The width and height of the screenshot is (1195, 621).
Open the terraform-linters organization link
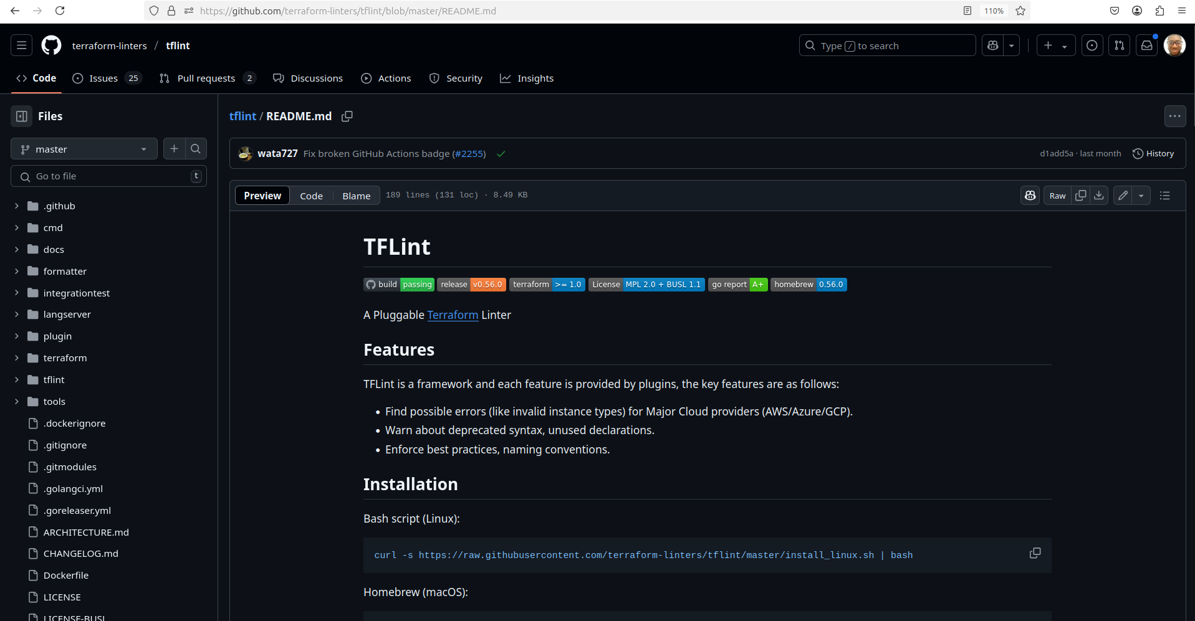coord(110,45)
